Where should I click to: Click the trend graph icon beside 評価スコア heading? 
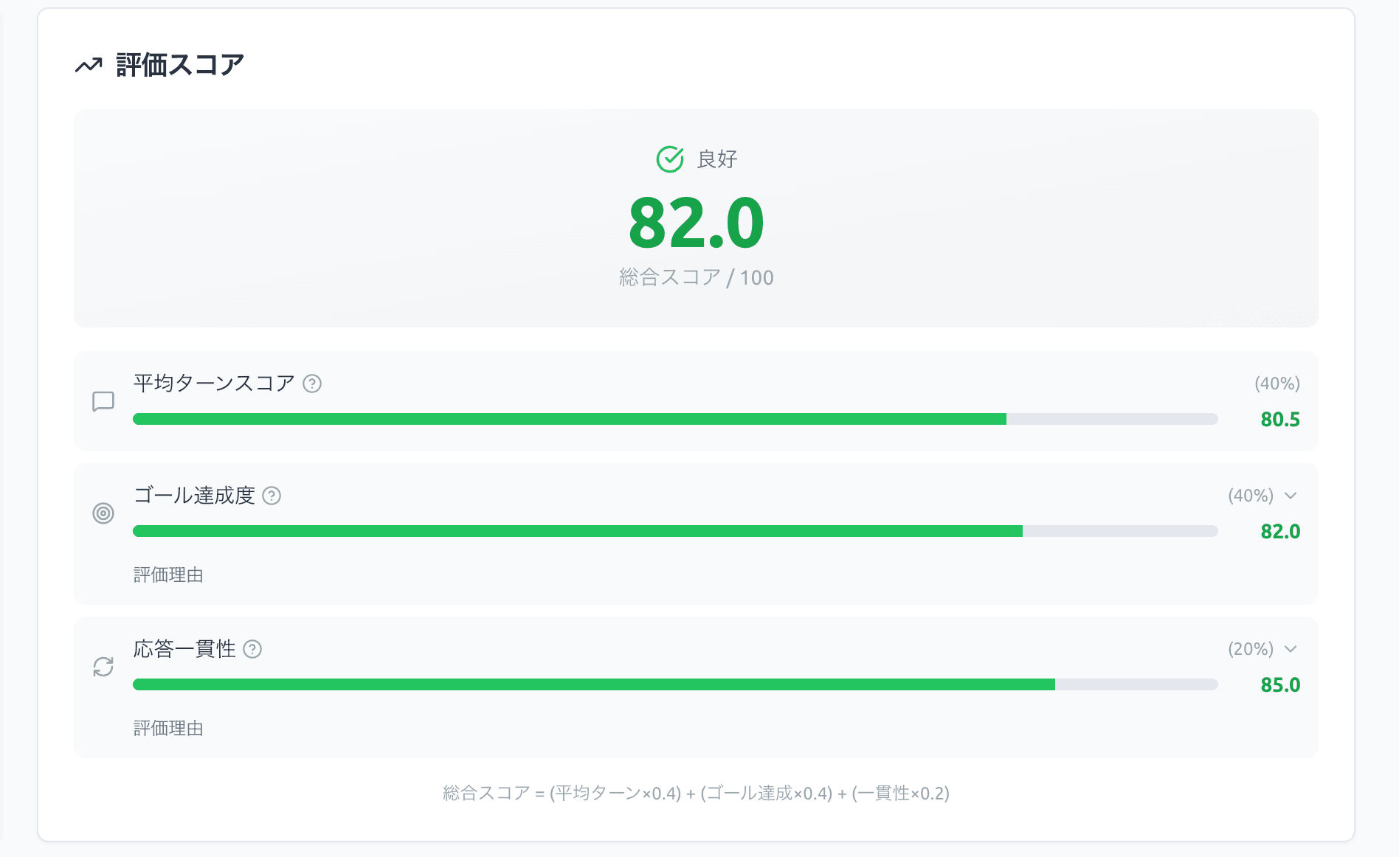coord(89,66)
